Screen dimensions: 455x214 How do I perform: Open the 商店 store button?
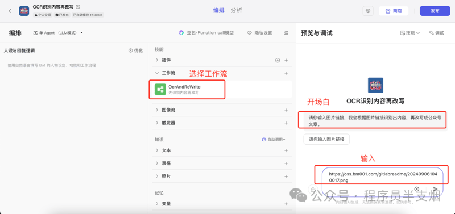tap(394, 11)
